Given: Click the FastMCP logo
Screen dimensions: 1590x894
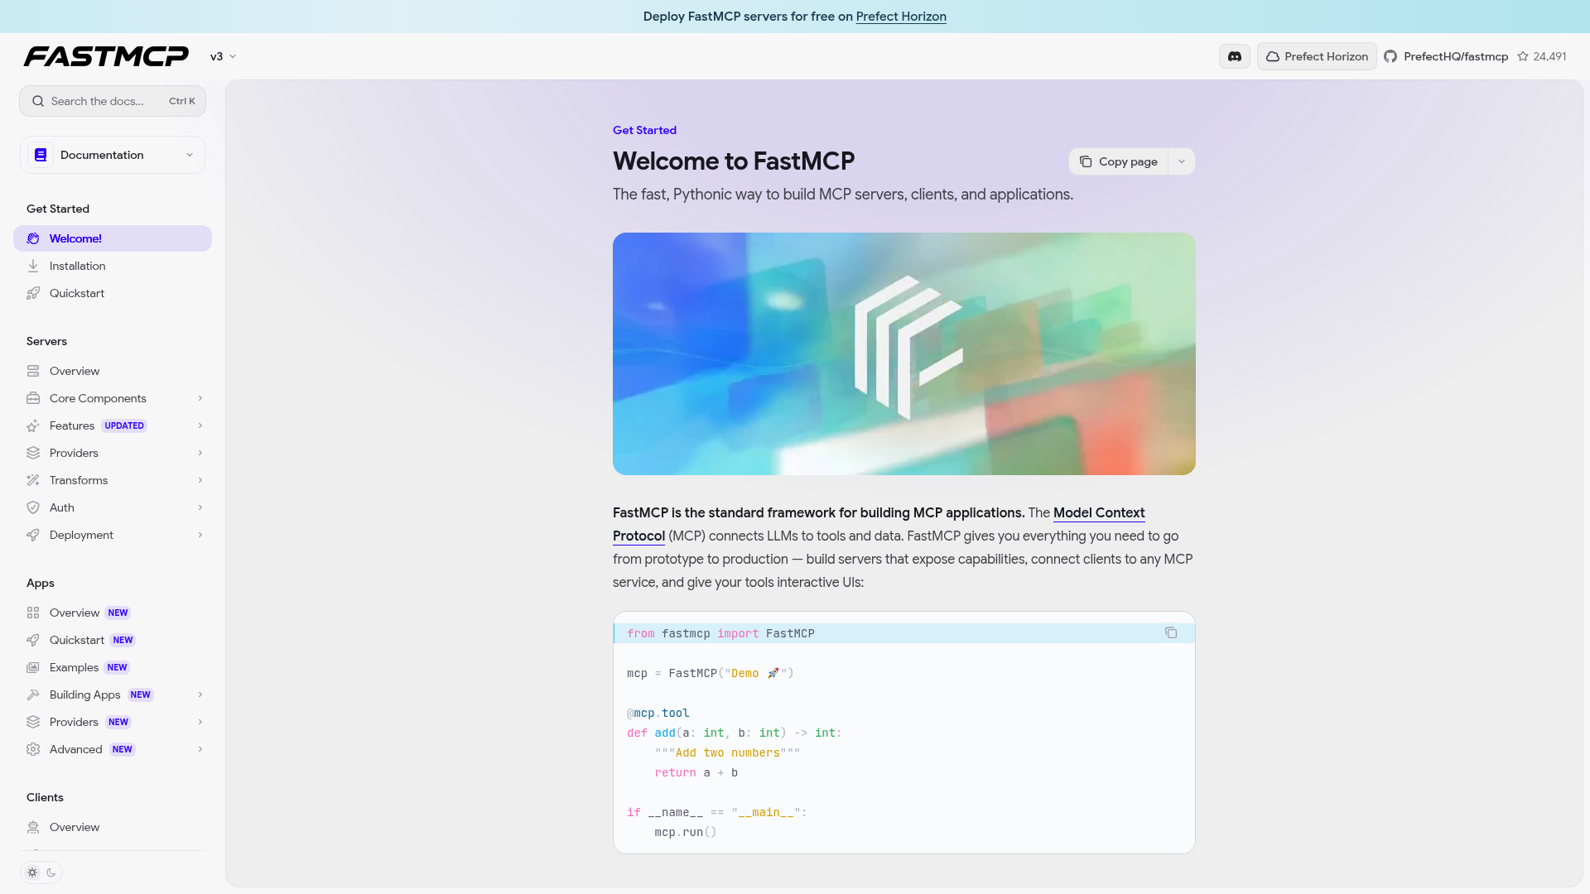Looking at the screenshot, I should [106, 55].
